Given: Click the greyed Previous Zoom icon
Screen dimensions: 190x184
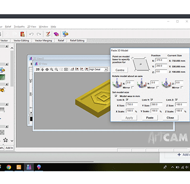Looking at the screenshot, I should coord(61,70).
